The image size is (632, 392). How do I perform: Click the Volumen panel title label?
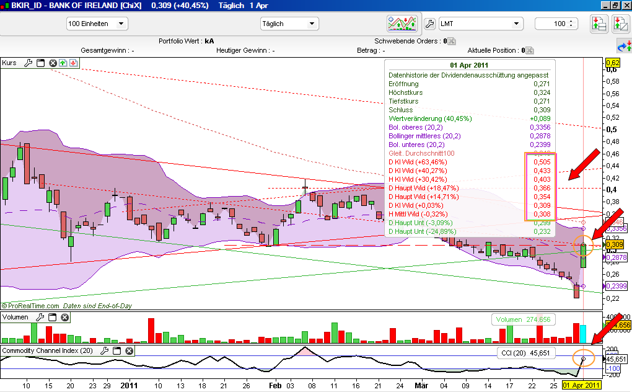(x=15, y=318)
